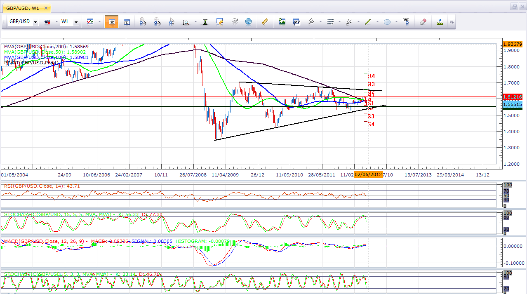Toggle the eye visibility icon
This screenshot has width=527, height=294.
235,22
